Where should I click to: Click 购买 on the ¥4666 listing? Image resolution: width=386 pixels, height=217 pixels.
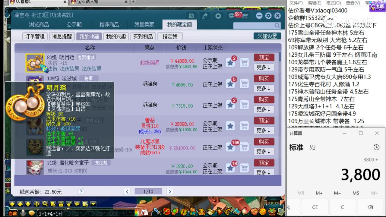click(x=264, y=79)
